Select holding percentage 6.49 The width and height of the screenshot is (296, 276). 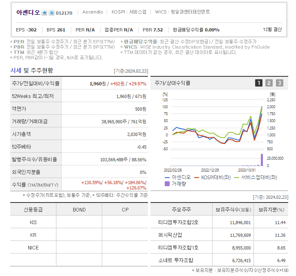pos(281,260)
